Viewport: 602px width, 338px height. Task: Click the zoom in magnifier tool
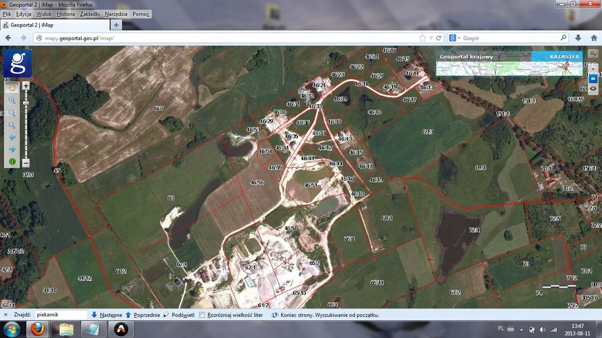coord(12,100)
